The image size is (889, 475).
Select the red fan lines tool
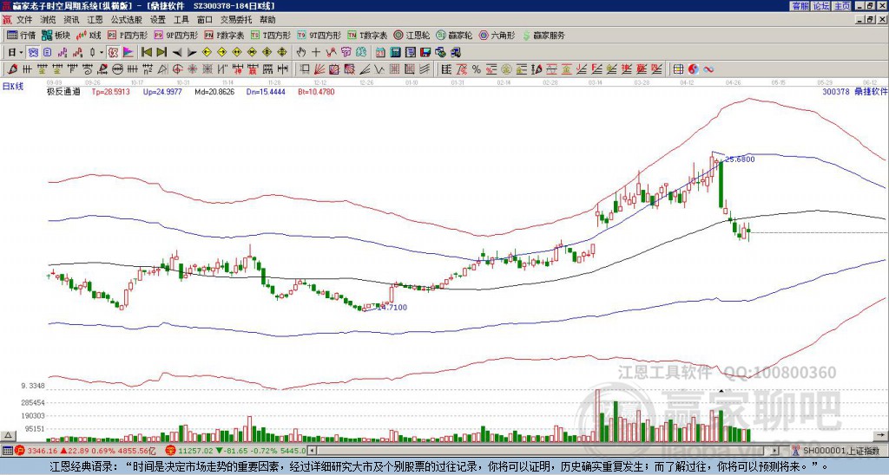tap(319, 69)
